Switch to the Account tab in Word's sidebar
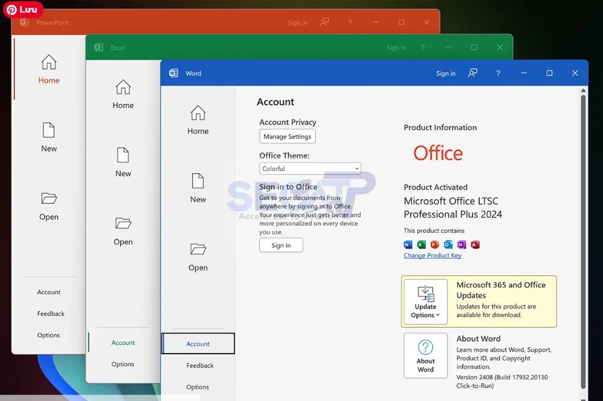Viewport: 603px width, 401px height. pyautogui.click(x=198, y=343)
